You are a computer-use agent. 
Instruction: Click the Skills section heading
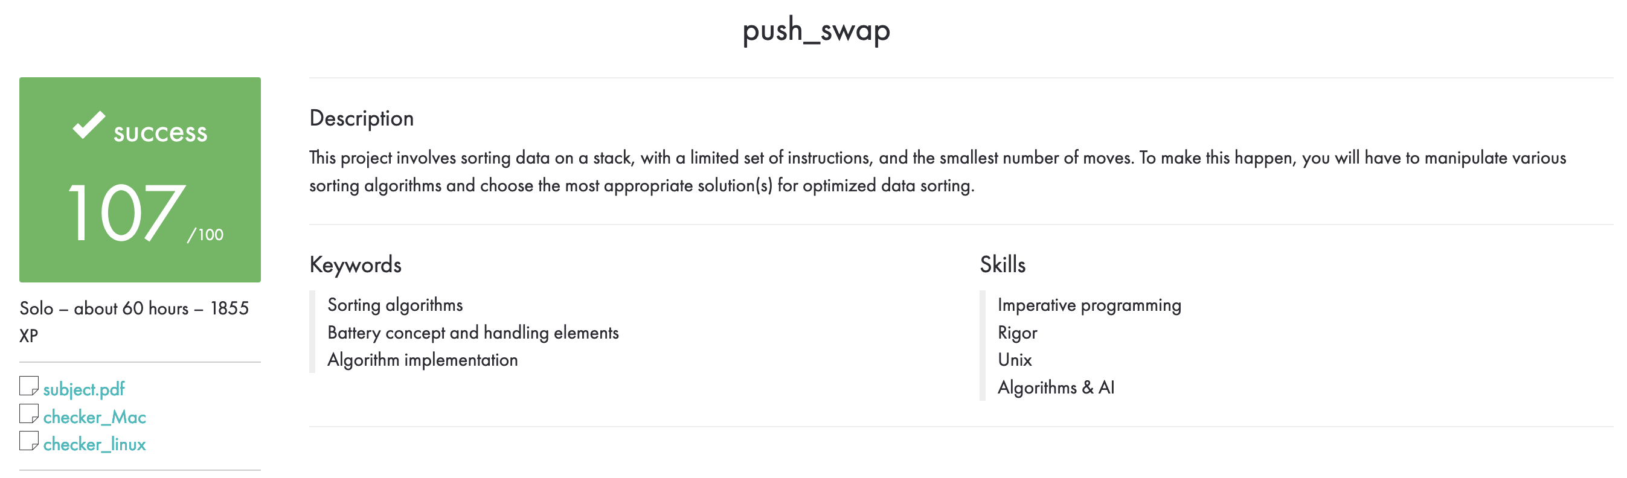tap(1003, 264)
